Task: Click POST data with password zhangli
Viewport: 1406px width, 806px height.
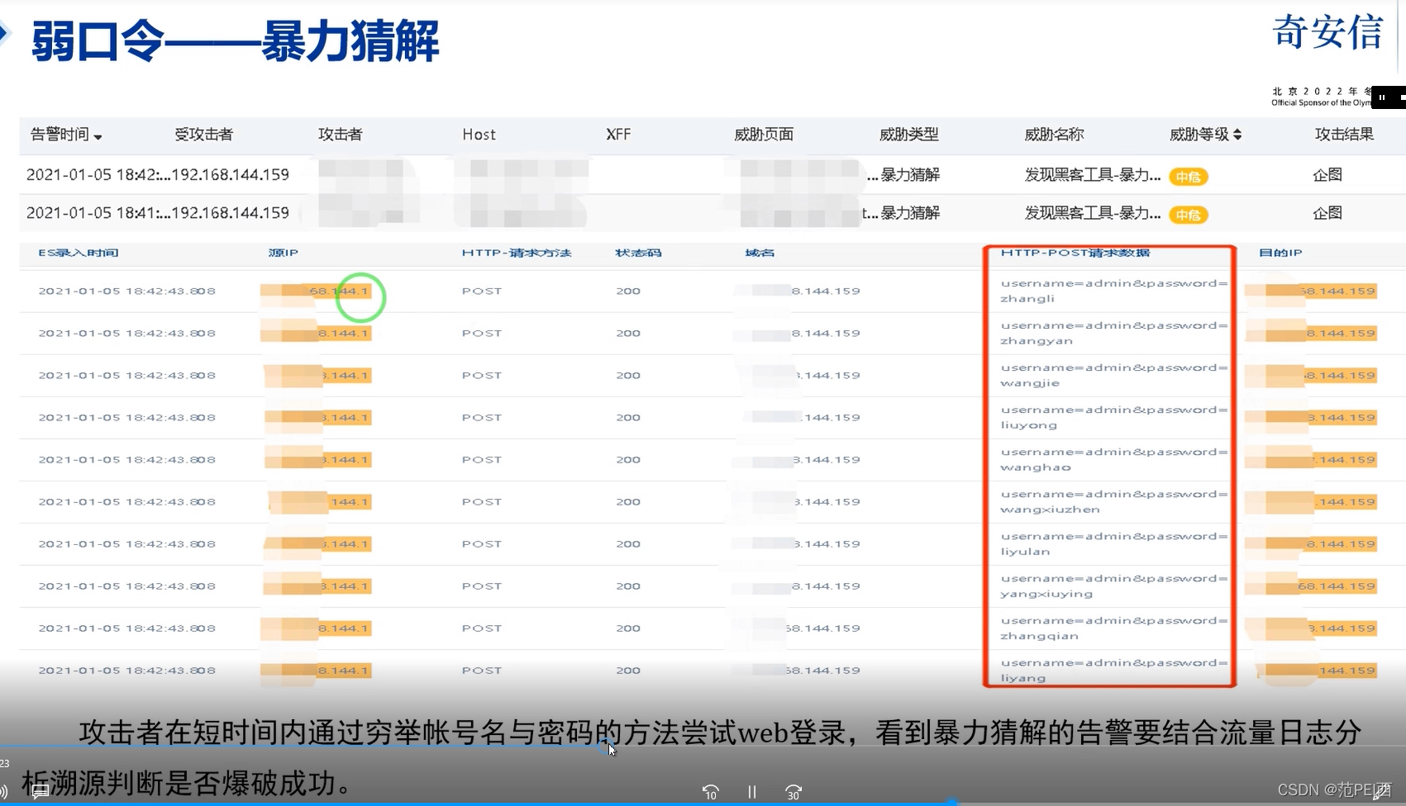Action: click(1113, 291)
